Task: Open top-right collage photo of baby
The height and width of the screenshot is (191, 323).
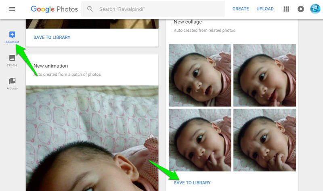Action: pos(264,75)
